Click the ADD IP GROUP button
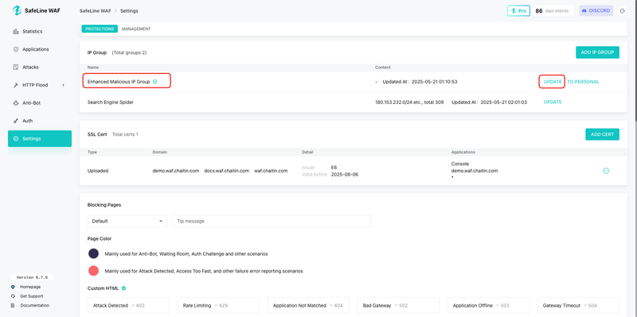 click(597, 52)
